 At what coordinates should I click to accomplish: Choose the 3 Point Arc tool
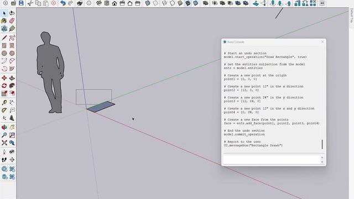click(x=4, y=69)
